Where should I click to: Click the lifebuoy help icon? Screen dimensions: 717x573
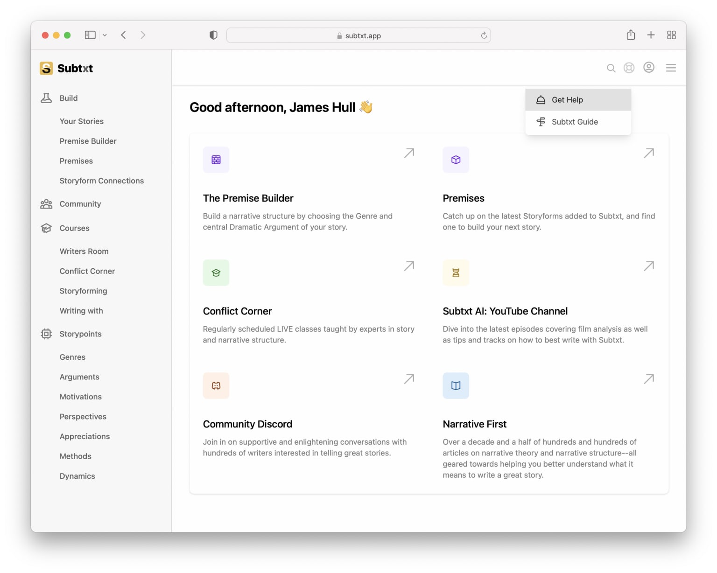tap(629, 68)
